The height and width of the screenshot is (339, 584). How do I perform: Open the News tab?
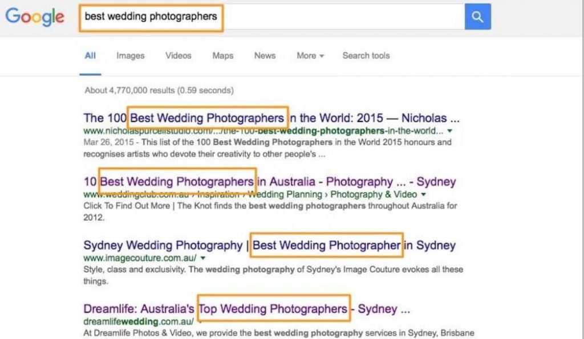coord(265,56)
